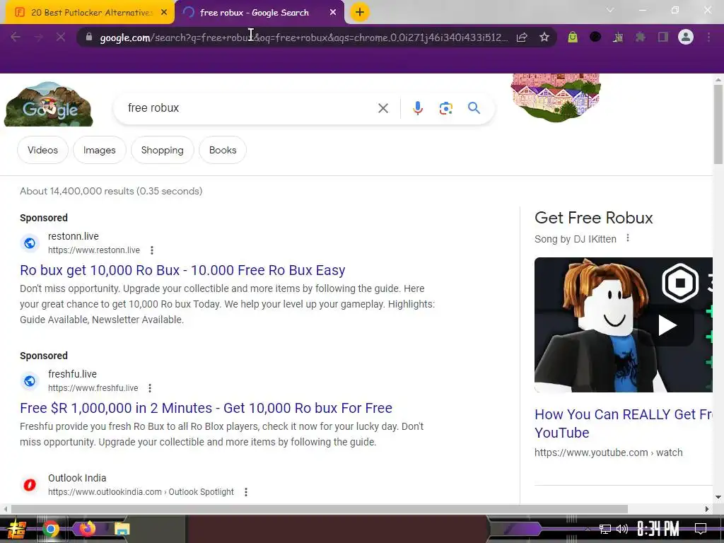
Task: Click the address bar URL field
Action: pyautogui.click(x=304, y=37)
